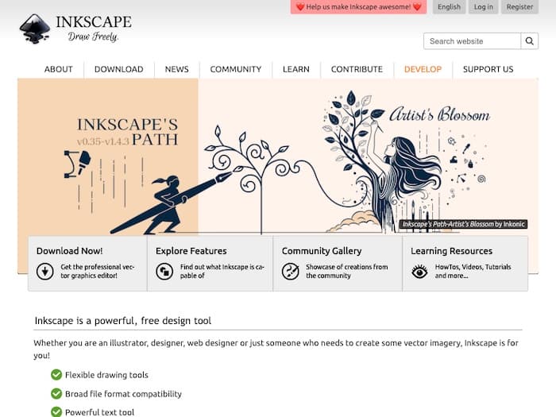
Task: Open the CONTRIBUTE menu
Action: [x=357, y=69]
